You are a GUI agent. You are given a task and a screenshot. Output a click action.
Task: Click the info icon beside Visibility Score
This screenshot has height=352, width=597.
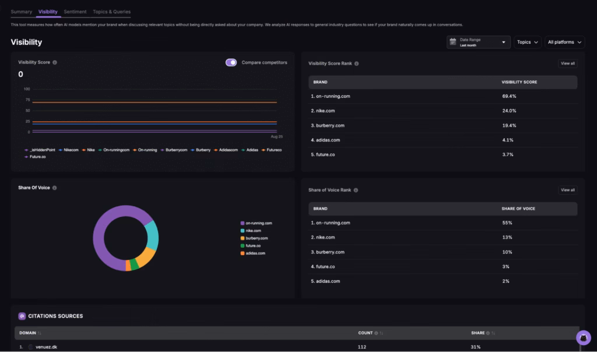point(55,62)
